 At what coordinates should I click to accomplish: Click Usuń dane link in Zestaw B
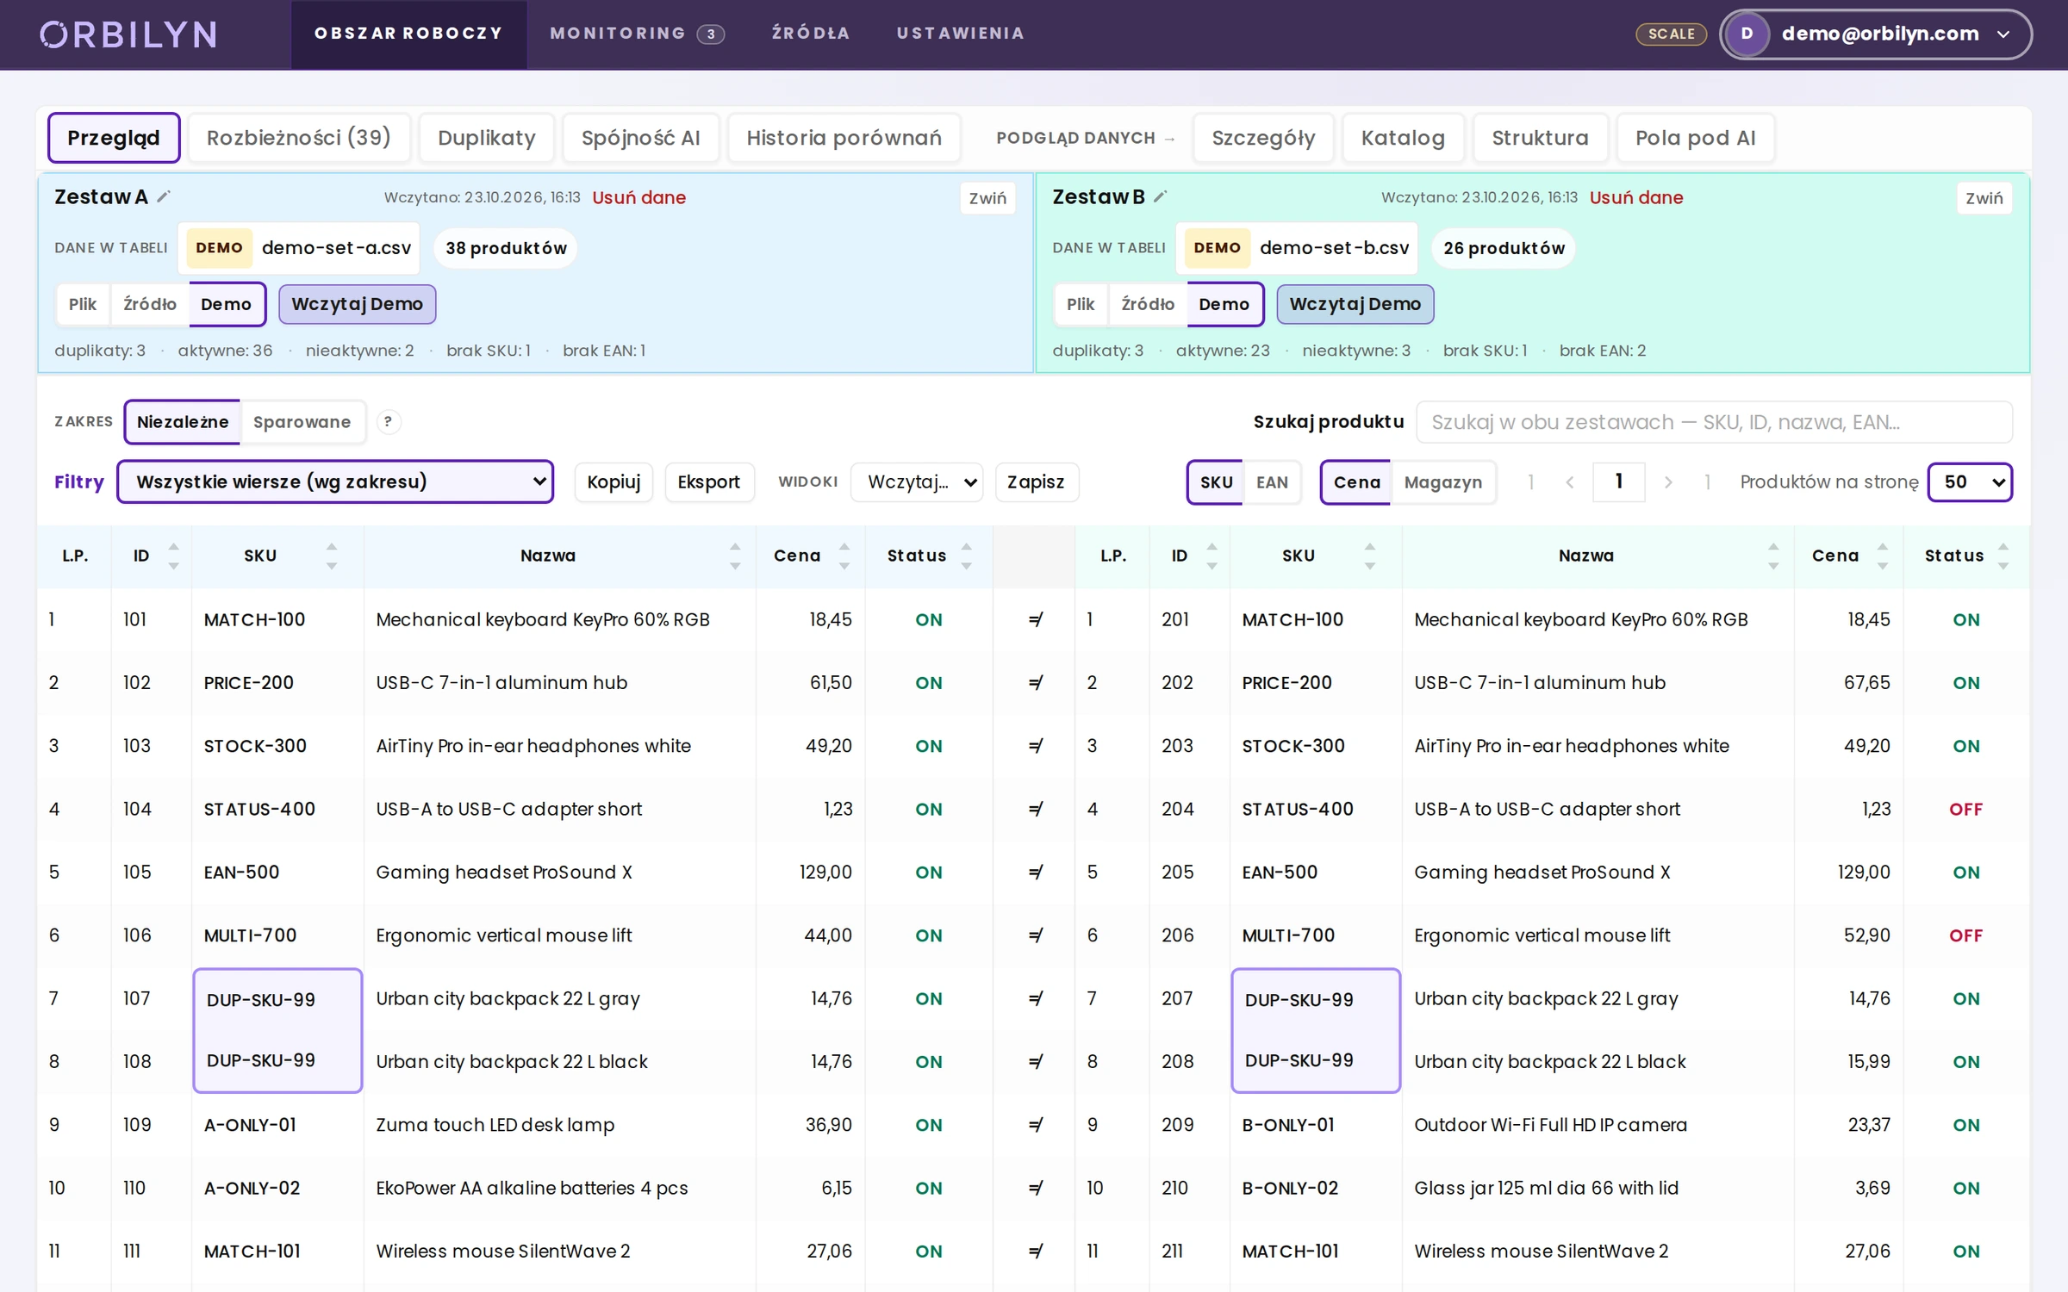coord(1635,197)
